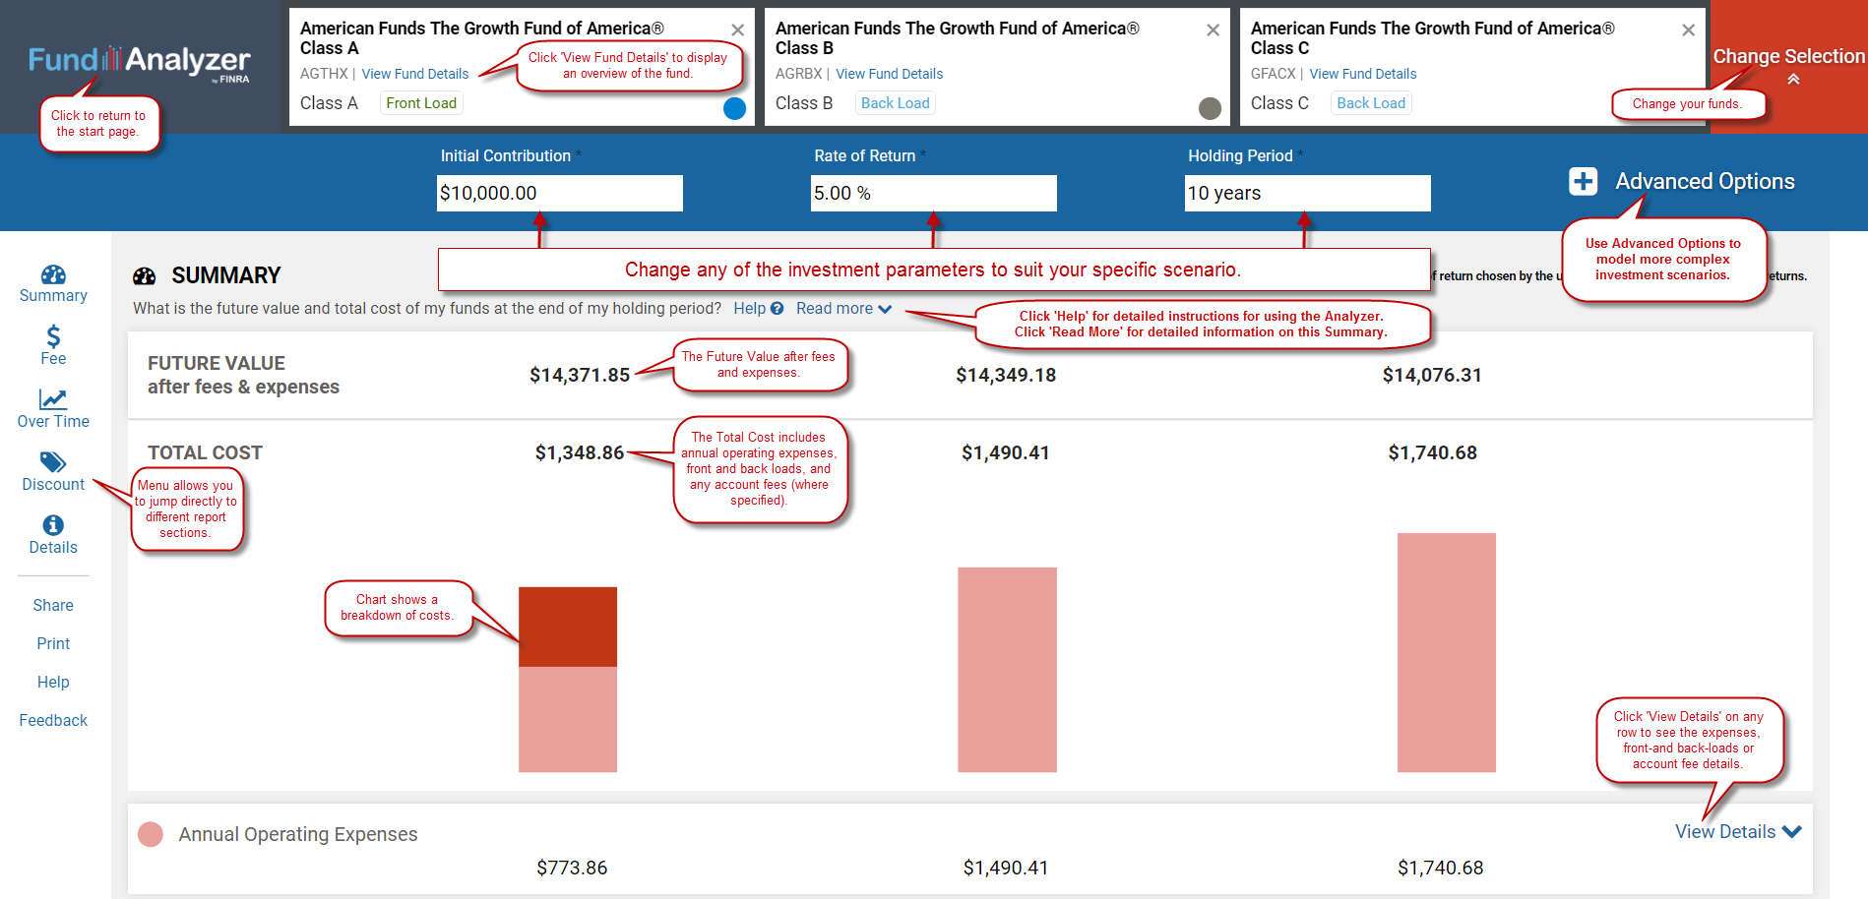Select Share in the side menu
Image resolution: width=1868 pixels, height=899 pixels.
point(53,606)
